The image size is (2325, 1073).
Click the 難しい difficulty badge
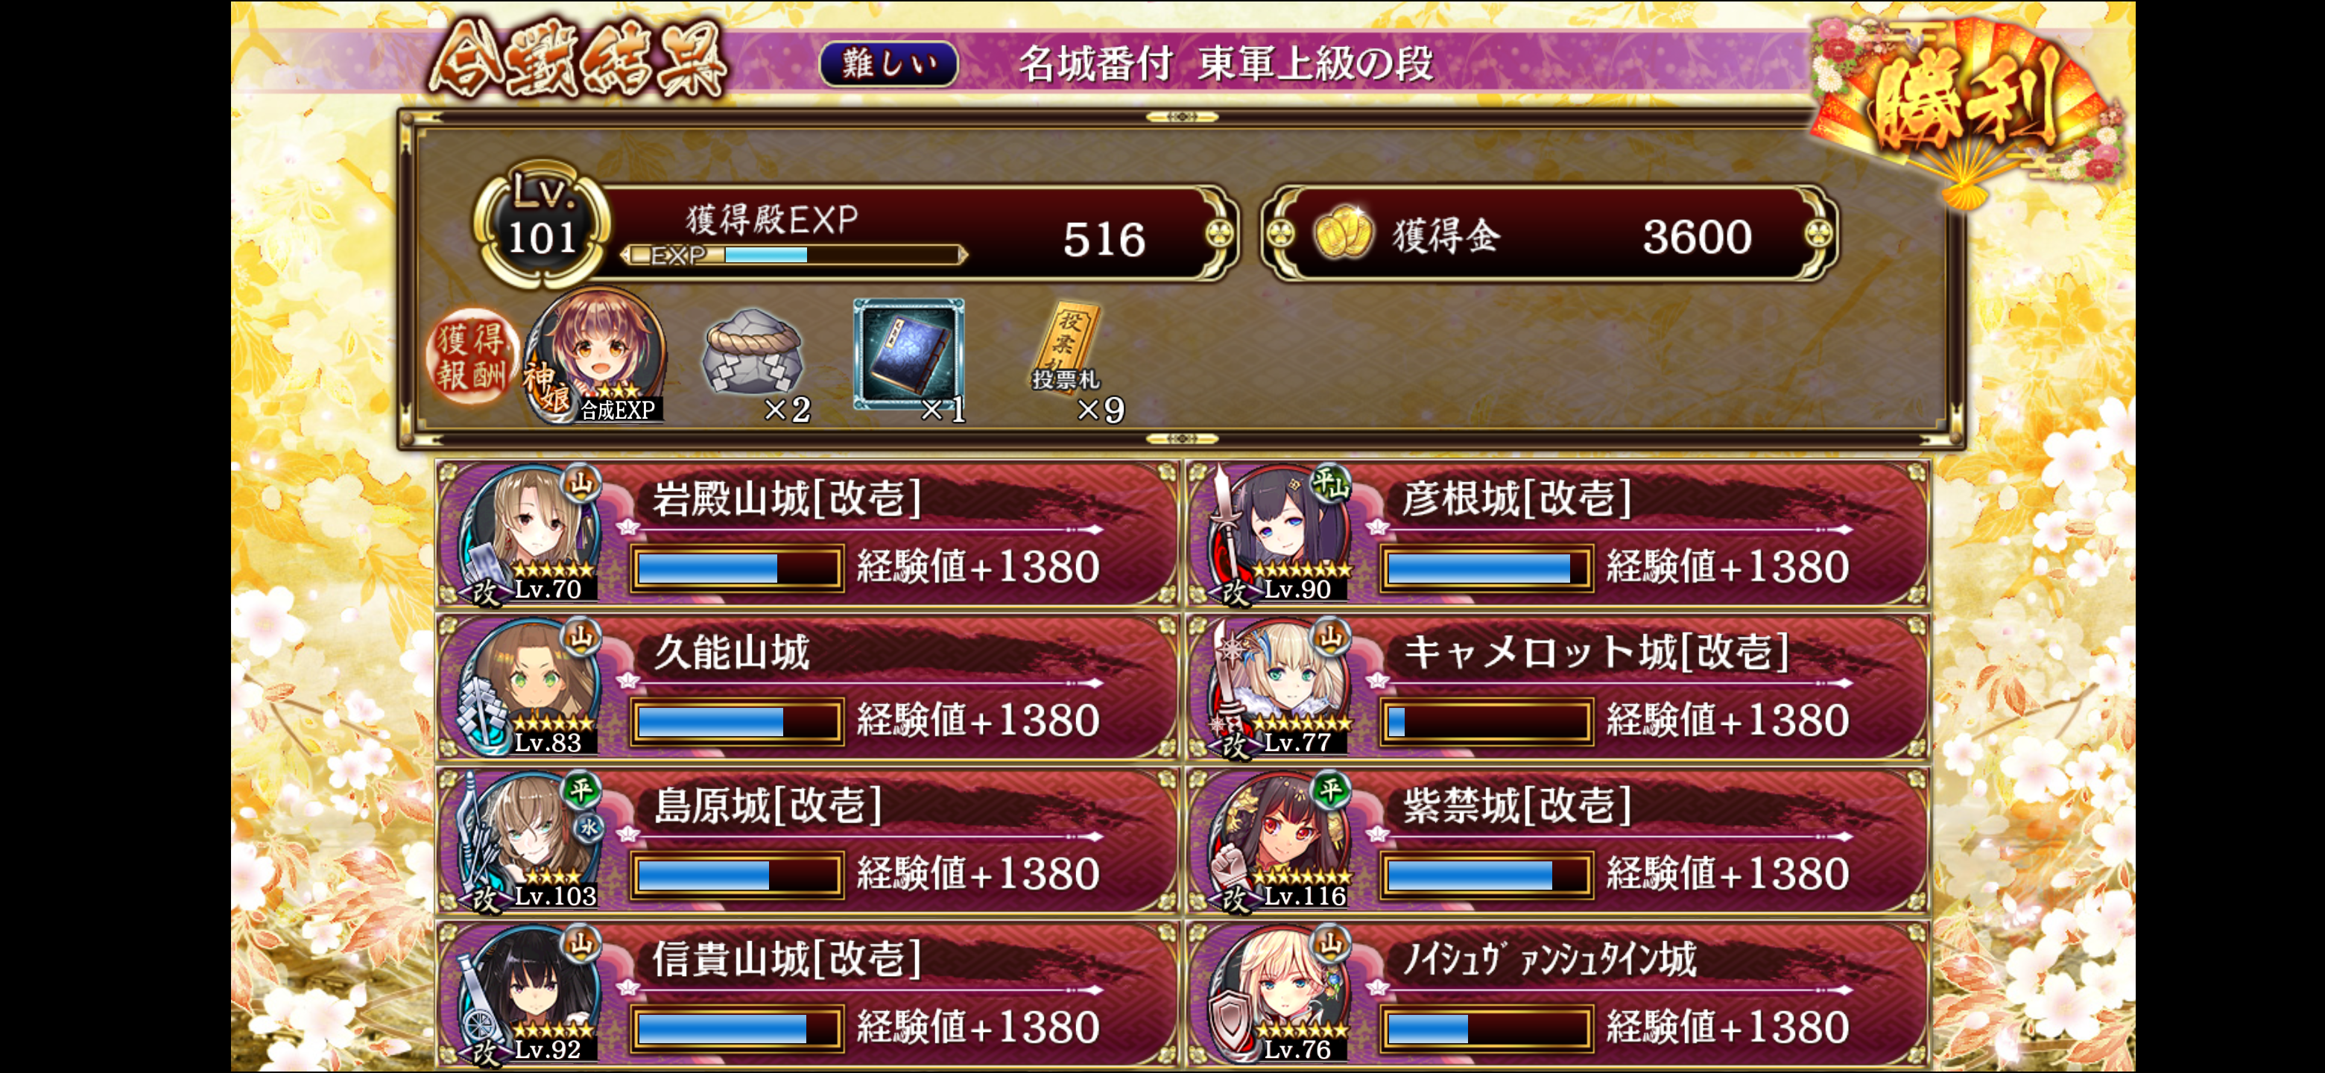point(889,64)
